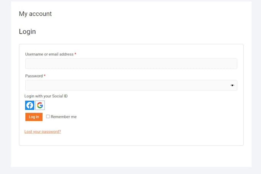
Task: Open the Lost your password? link
Action: [x=43, y=132]
